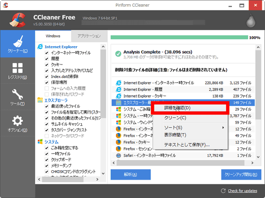Click the CCleaner logo in header

tap(18, 20)
